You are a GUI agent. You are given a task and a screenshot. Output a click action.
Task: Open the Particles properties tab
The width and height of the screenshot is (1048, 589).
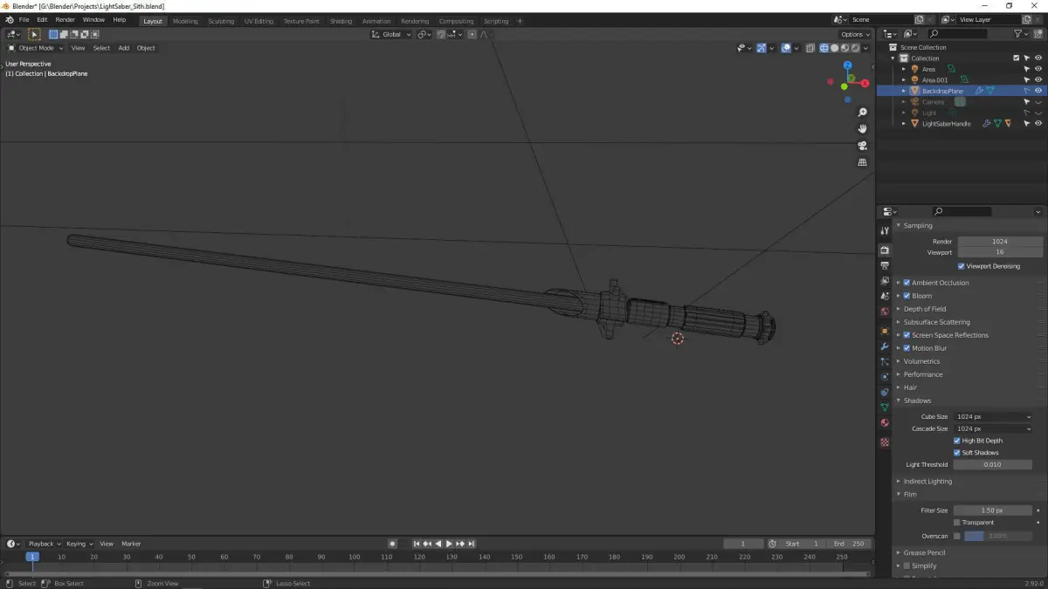point(885,361)
